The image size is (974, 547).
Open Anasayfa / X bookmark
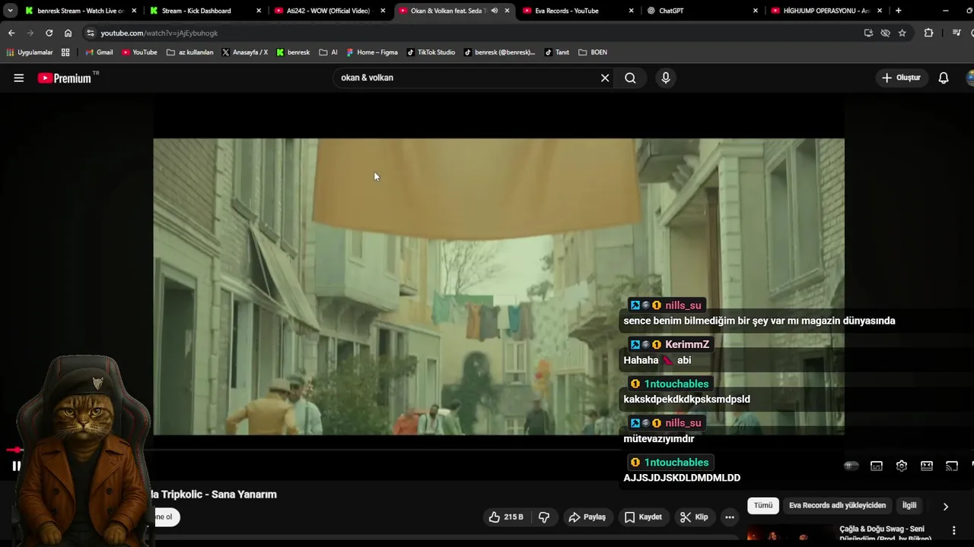click(244, 52)
